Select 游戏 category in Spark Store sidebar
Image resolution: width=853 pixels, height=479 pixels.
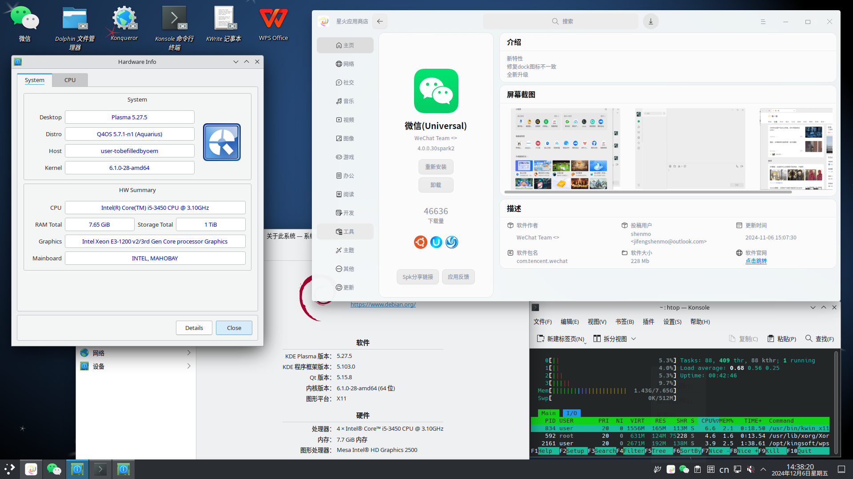click(345, 157)
